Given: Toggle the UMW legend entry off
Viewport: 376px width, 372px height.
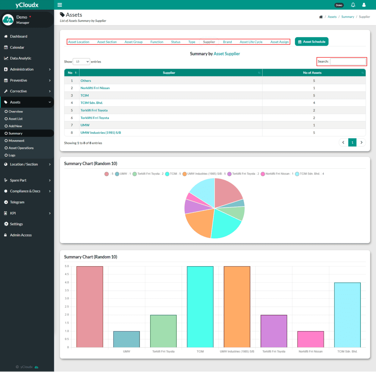Looking at the screenshot, I should tap(123, 174).
